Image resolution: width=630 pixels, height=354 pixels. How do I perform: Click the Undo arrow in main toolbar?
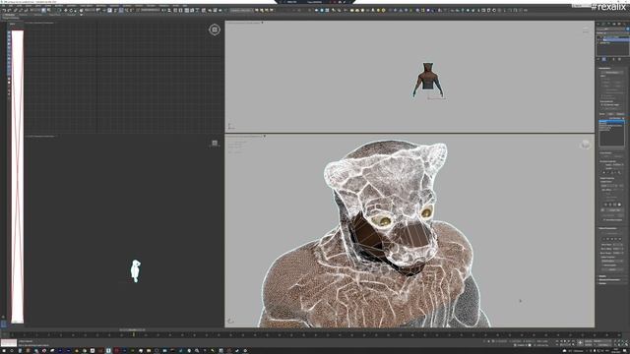[4, 10]
